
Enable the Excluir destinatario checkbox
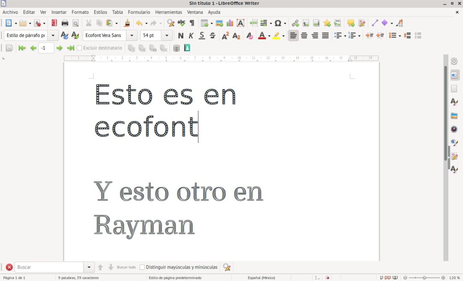coord(79,48)
